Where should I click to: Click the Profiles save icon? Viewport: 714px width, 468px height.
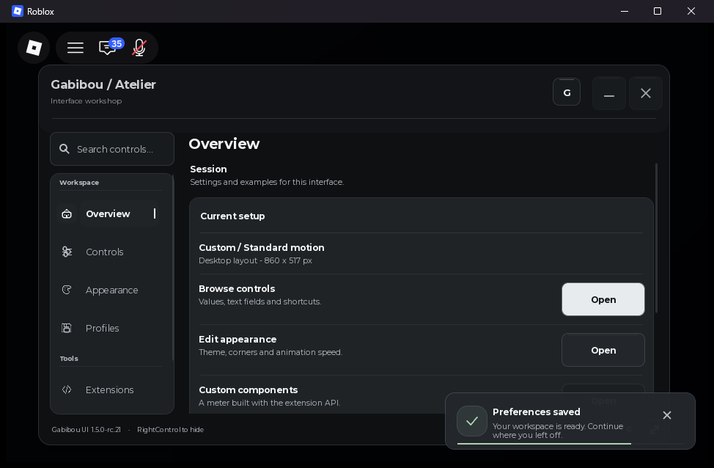[x=67, y=328]
